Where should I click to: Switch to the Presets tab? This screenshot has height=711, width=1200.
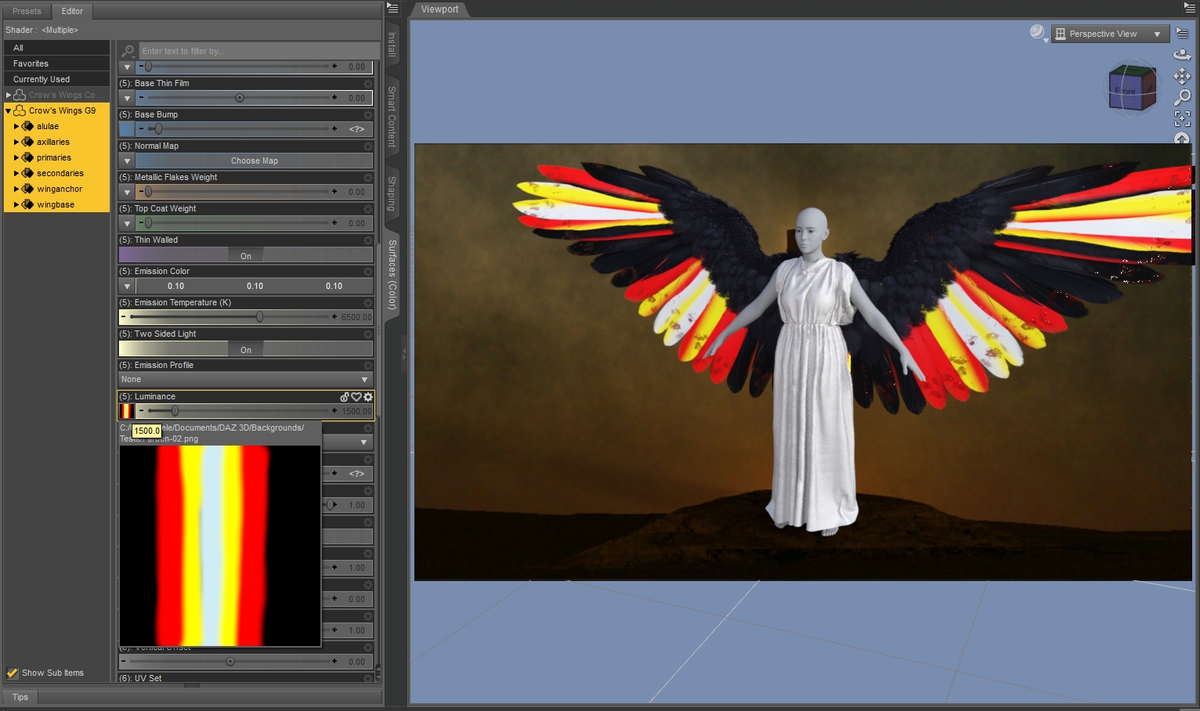[27, 11]
